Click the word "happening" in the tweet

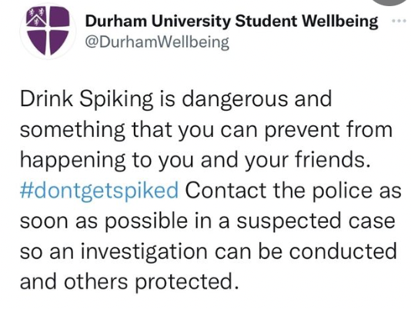coord(72,160)
